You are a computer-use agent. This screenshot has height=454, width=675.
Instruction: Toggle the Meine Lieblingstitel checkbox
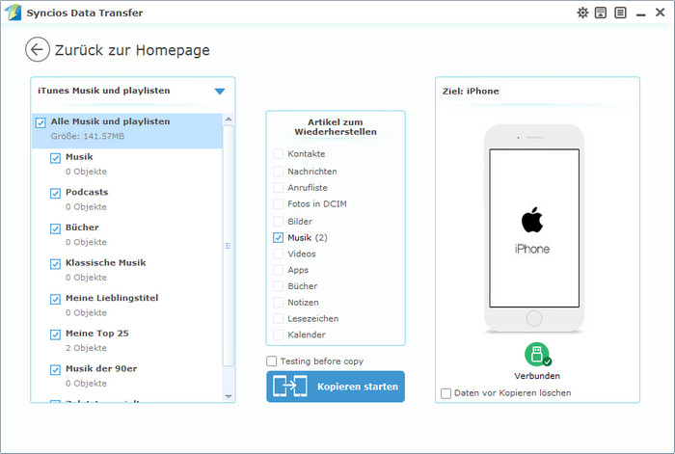(55, 300)
